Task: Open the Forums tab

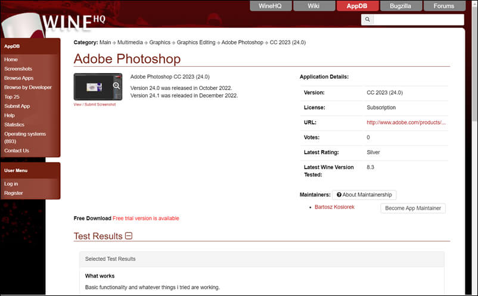Action: (444, 6)
